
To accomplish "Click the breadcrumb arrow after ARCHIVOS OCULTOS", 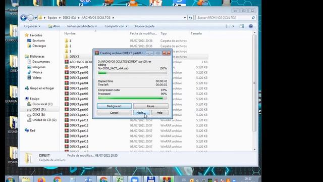I will [113, 18].
